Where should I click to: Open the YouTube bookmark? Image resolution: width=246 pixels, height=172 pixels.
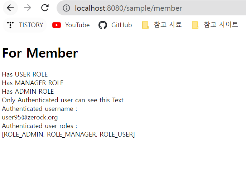[x=71, y=25]
